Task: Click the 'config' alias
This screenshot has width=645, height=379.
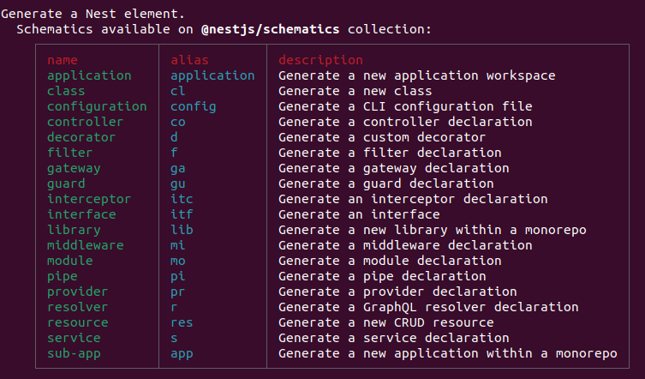Action: [194, 106]
